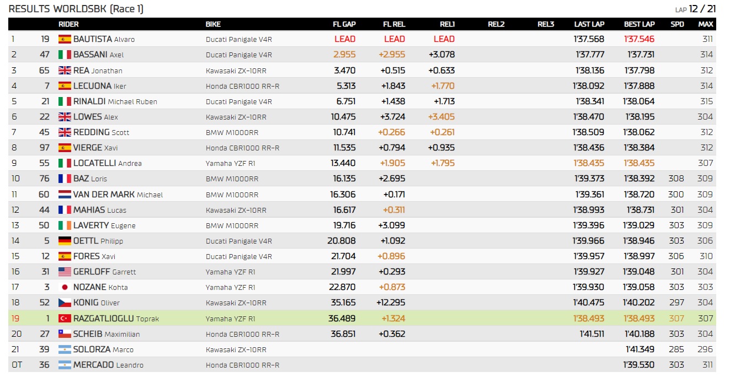Screen dimensions: 730x377
Task: Click the US flag beside GERLOFF
Action: (x=65, y=272)
